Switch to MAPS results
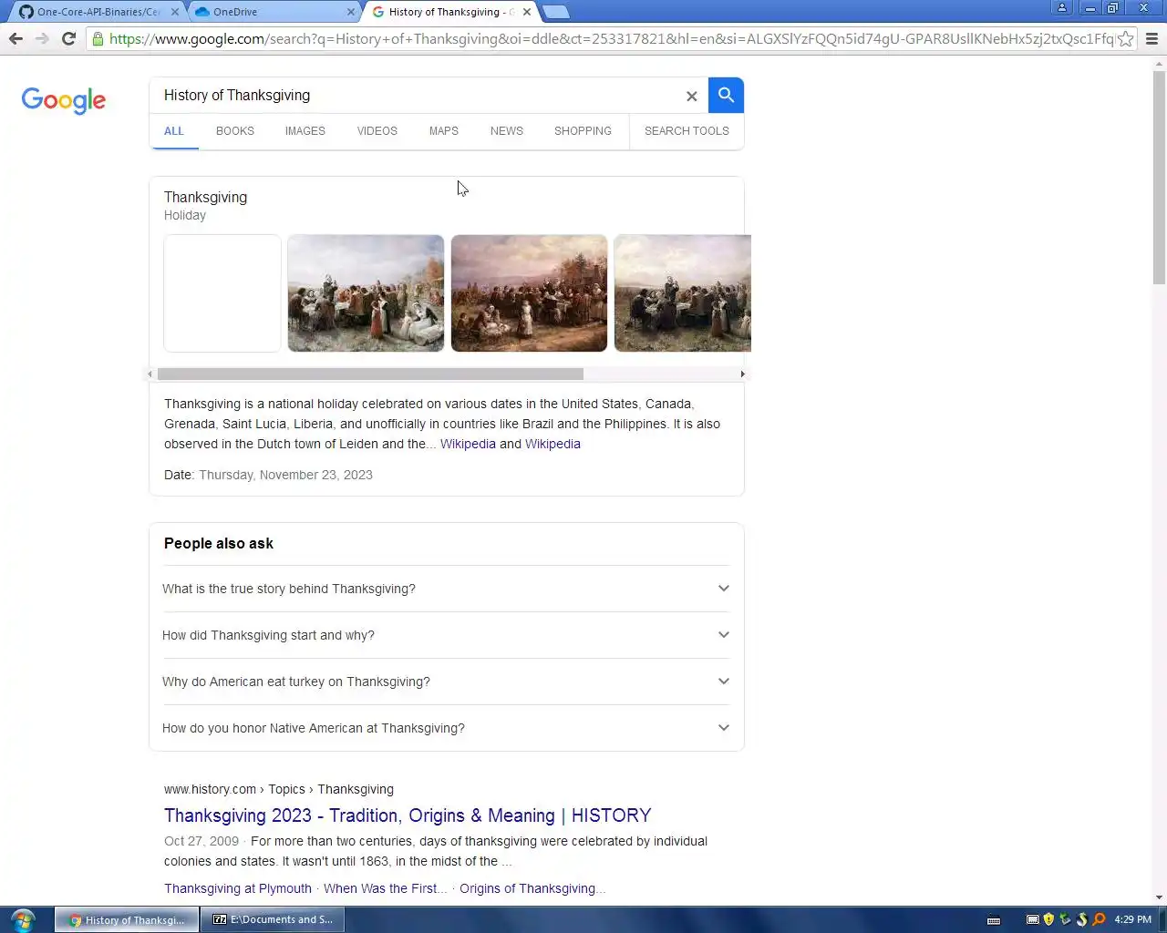The height and width of the screenshot is (933, 1167). coord(444,131)
